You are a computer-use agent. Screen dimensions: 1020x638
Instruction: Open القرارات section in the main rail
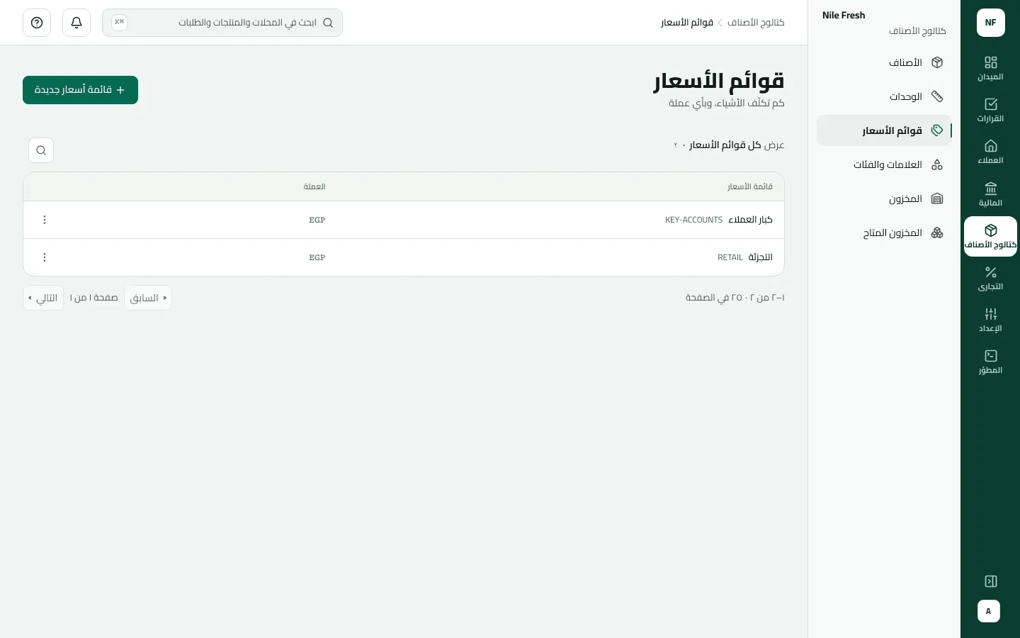click(990, 110)
